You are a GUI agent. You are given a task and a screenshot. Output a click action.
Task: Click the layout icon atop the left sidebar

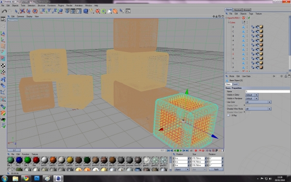tap(3, 19)
